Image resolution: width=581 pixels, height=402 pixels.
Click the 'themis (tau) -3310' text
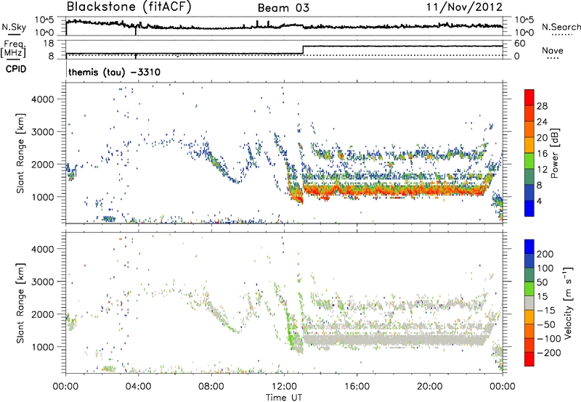pos(115,72)
